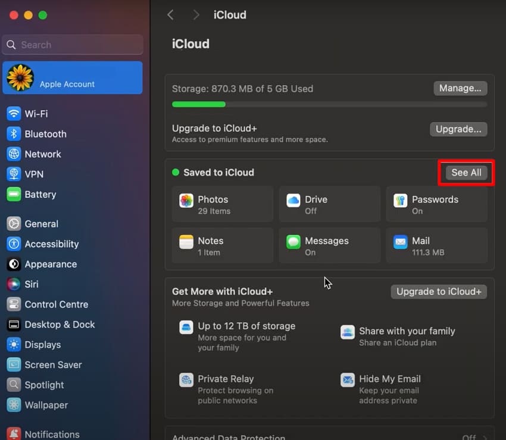Open Advanced Data Protection row chevron
Screen dimensions: 506x440
click(x=485, y=438)
